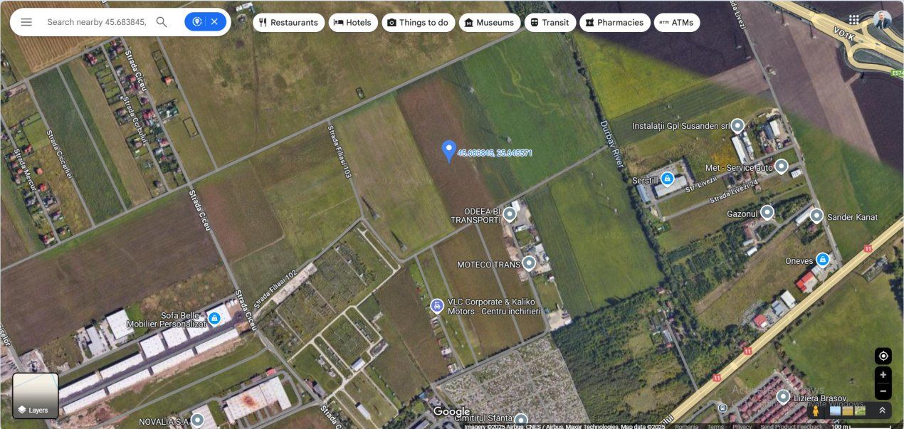Filter by Hotels chip

353,23
